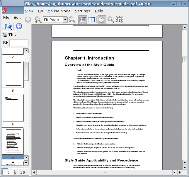Click the Note label in document
Image resolution: width=189 pixels, height=177 pixels.
point(79,70)
